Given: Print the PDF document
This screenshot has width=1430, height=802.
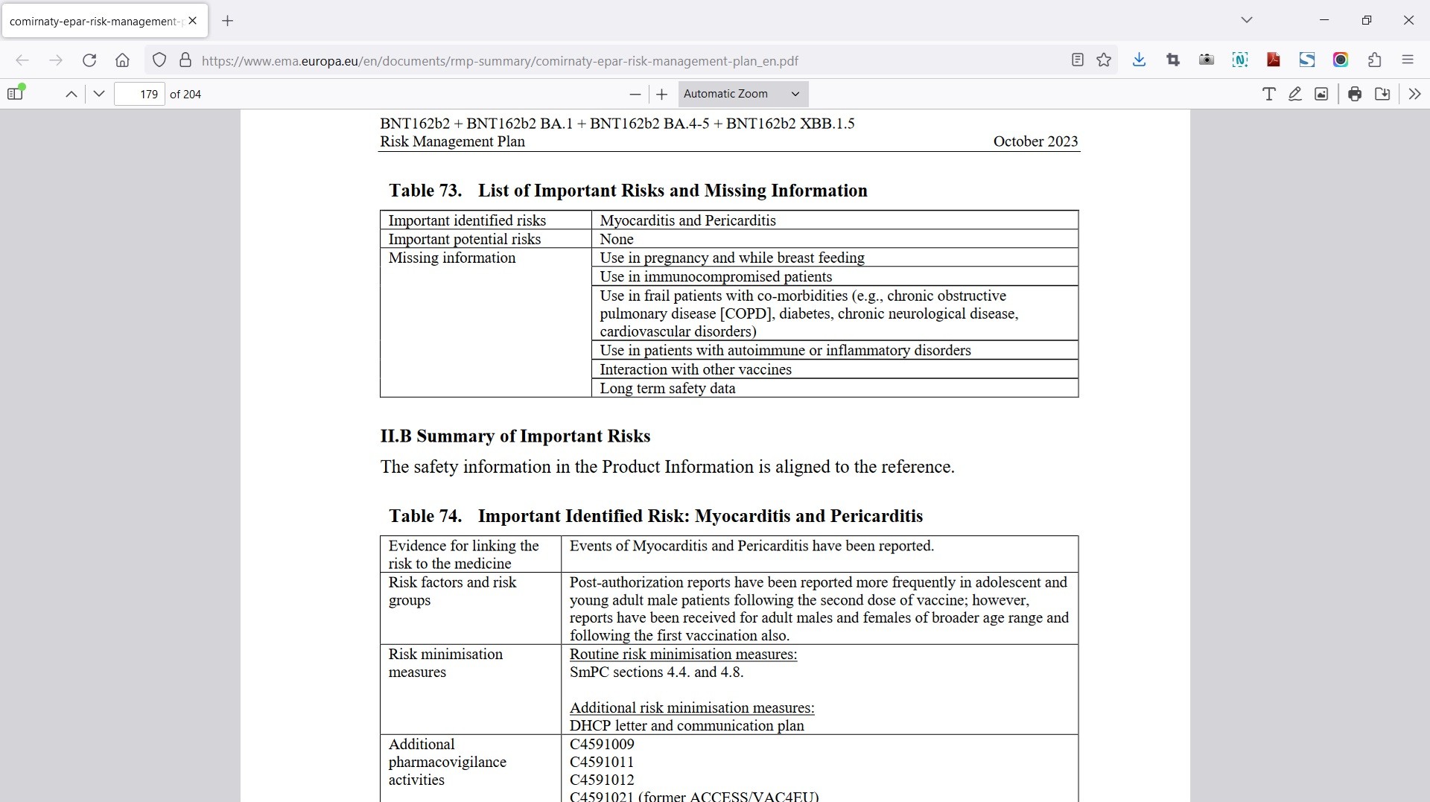Looking at the screenshot, I should pyautogui.click(x=1355, y=94).
